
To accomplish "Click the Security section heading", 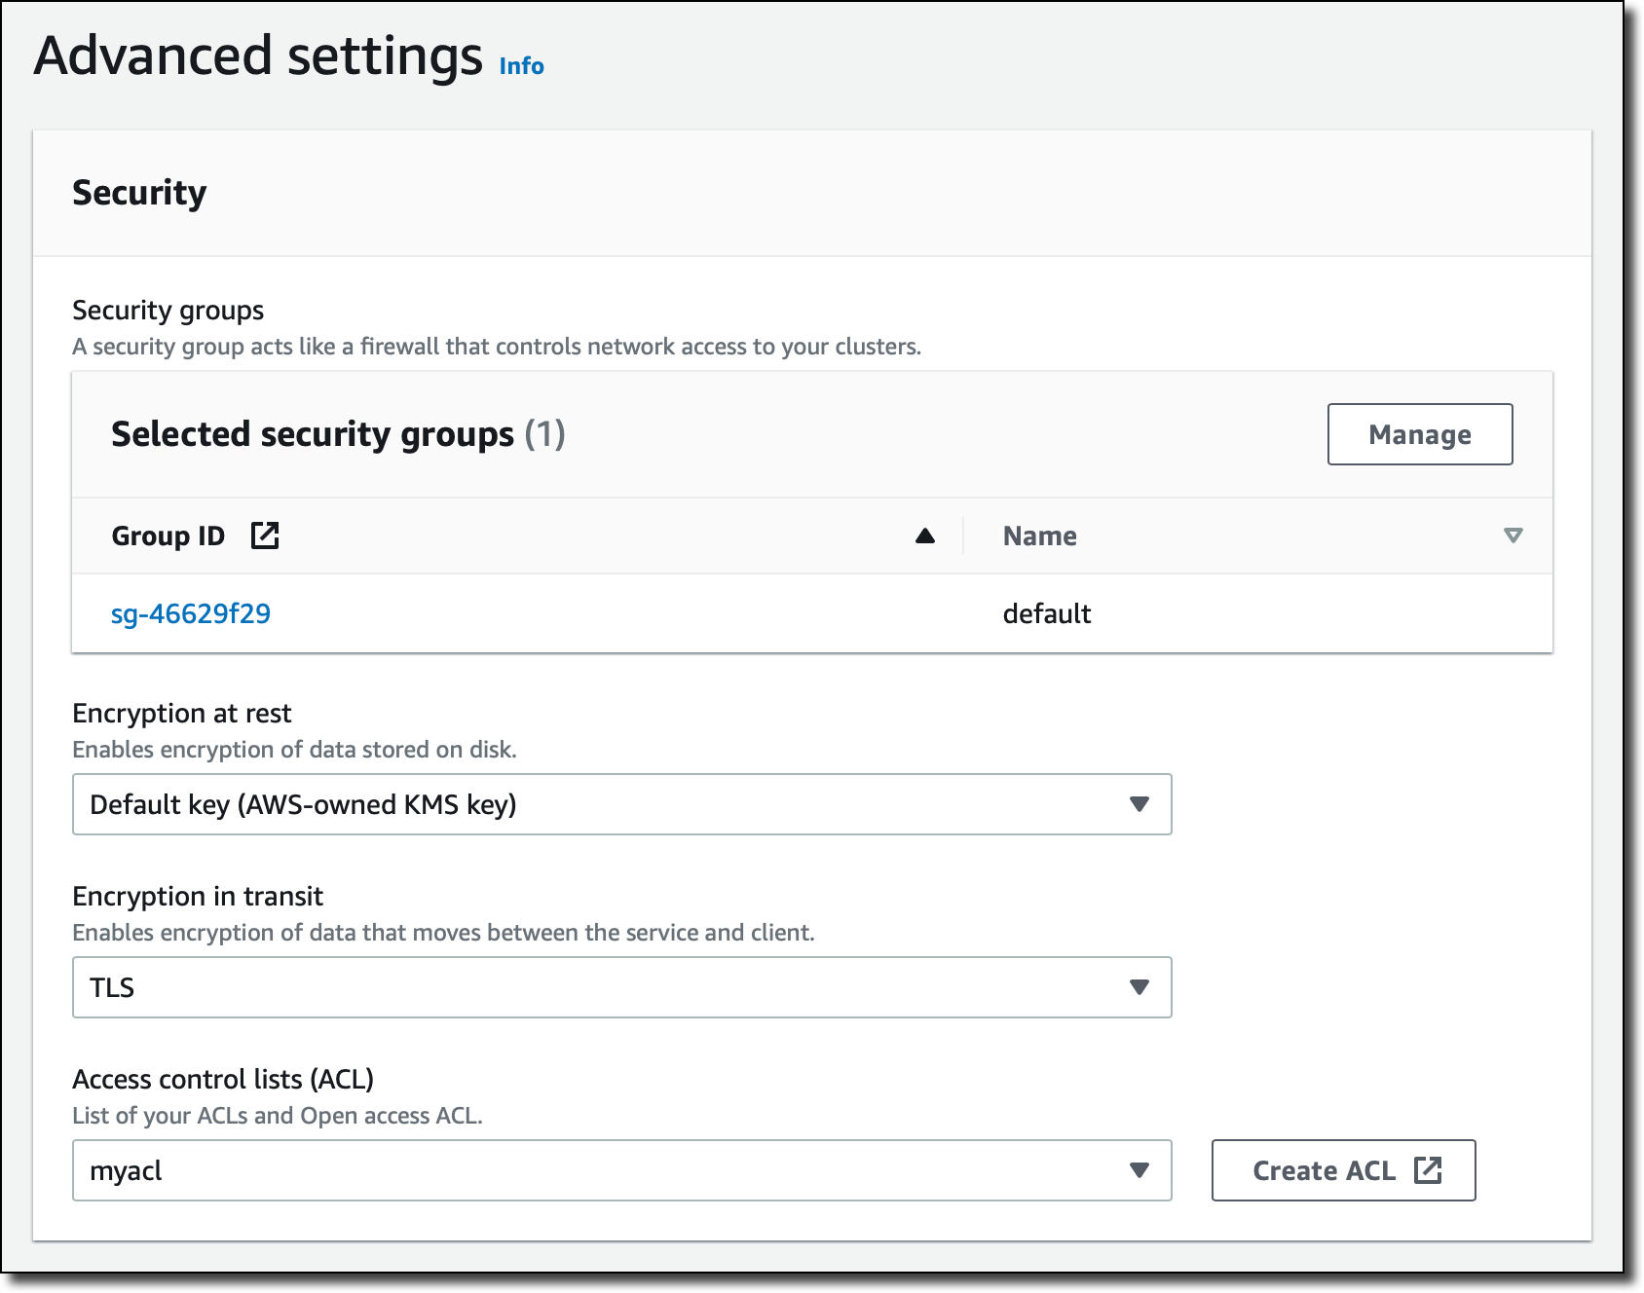I will pos(139,193).
